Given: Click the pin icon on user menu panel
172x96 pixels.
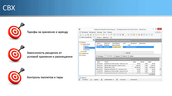Looking at the screenshot, I should point(94,37).
